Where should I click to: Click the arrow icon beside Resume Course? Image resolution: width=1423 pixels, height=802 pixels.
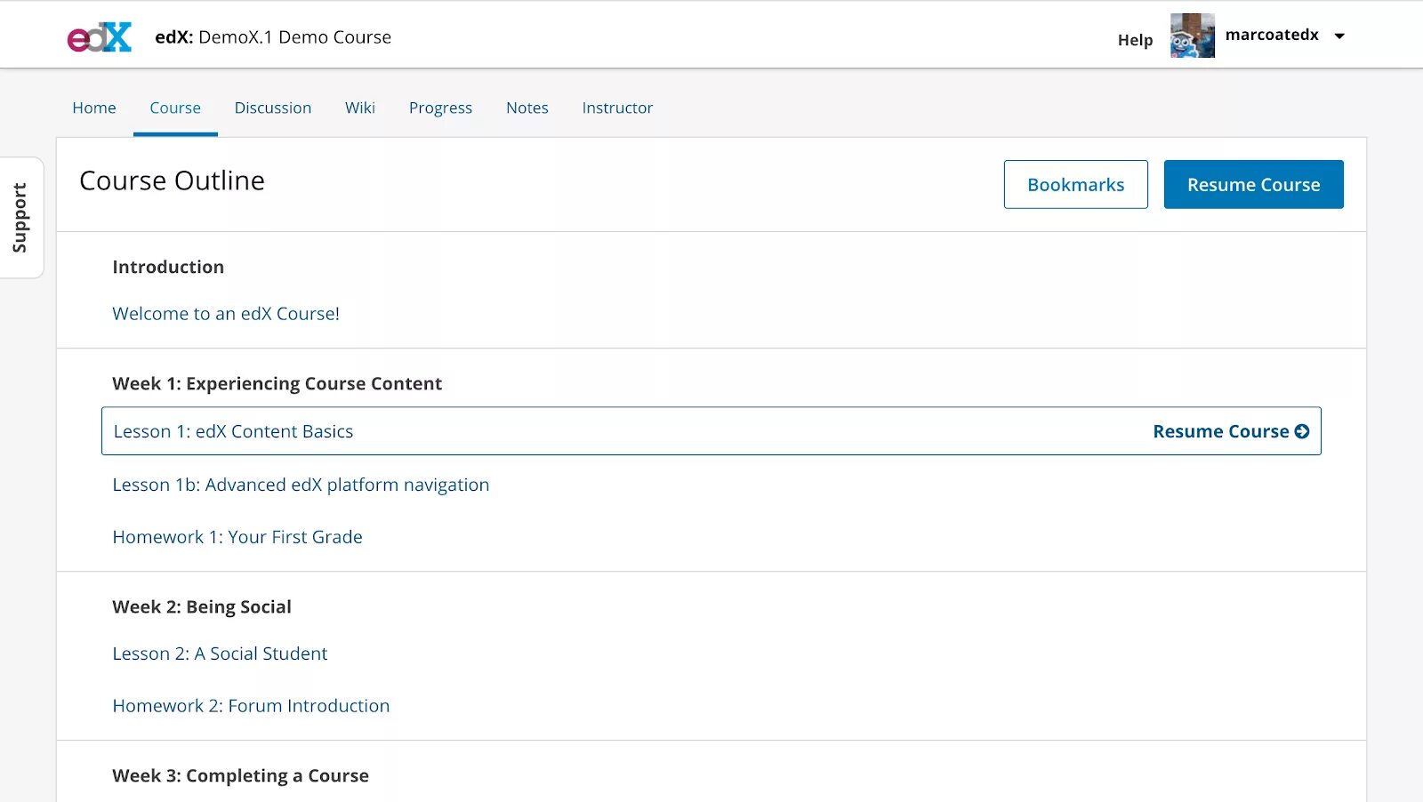point(1302,431)
